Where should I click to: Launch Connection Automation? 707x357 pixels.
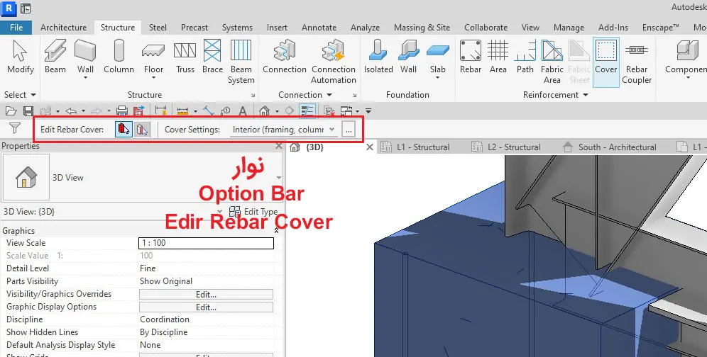[x=333, y=62]
